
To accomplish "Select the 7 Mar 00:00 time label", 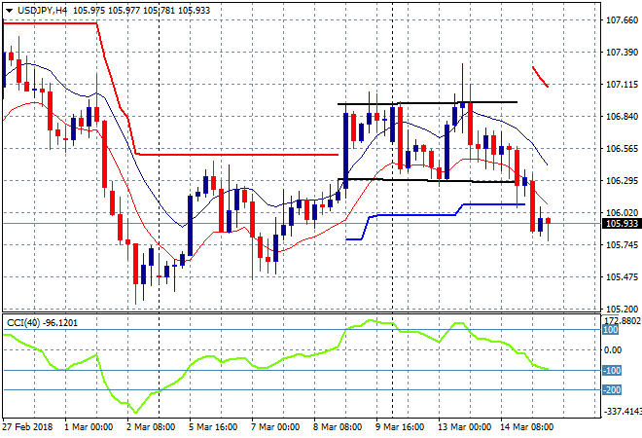I will 275,426.
